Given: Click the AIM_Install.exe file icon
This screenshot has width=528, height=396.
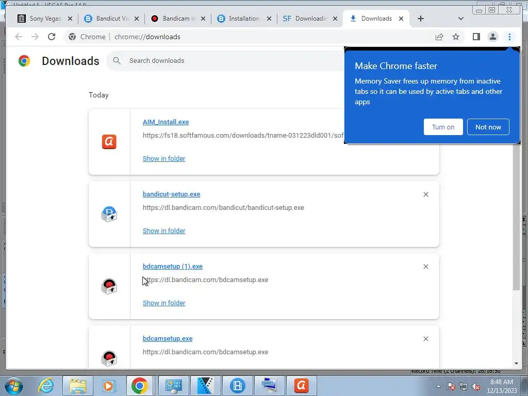Looking at the screenshot, I should (x=109, y=142).
